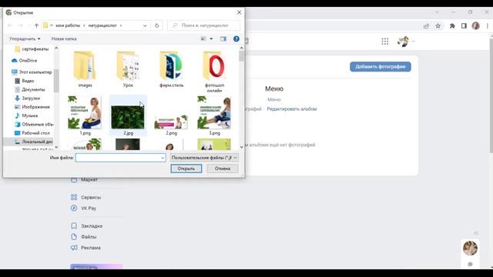The image size is (493, 277).
Task: Refresh the folder view
Action: point(157,25)
